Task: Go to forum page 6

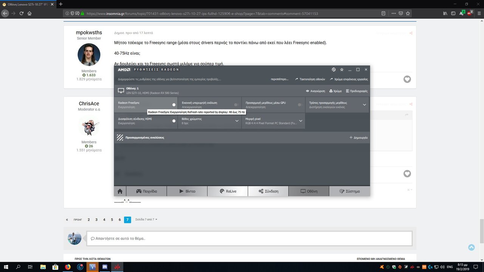Action: pyautogui.click(x=120, y=219)
